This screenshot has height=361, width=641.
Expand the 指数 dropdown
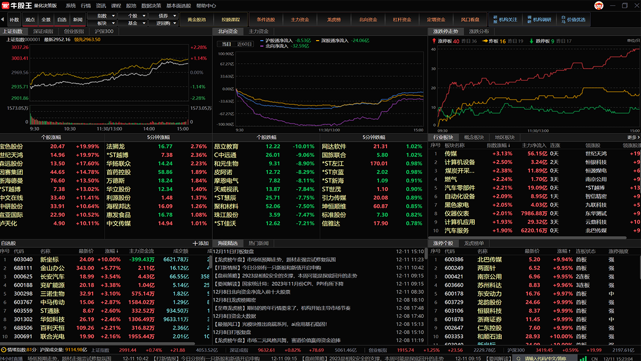pyautogui.click(x=102, y=16)
